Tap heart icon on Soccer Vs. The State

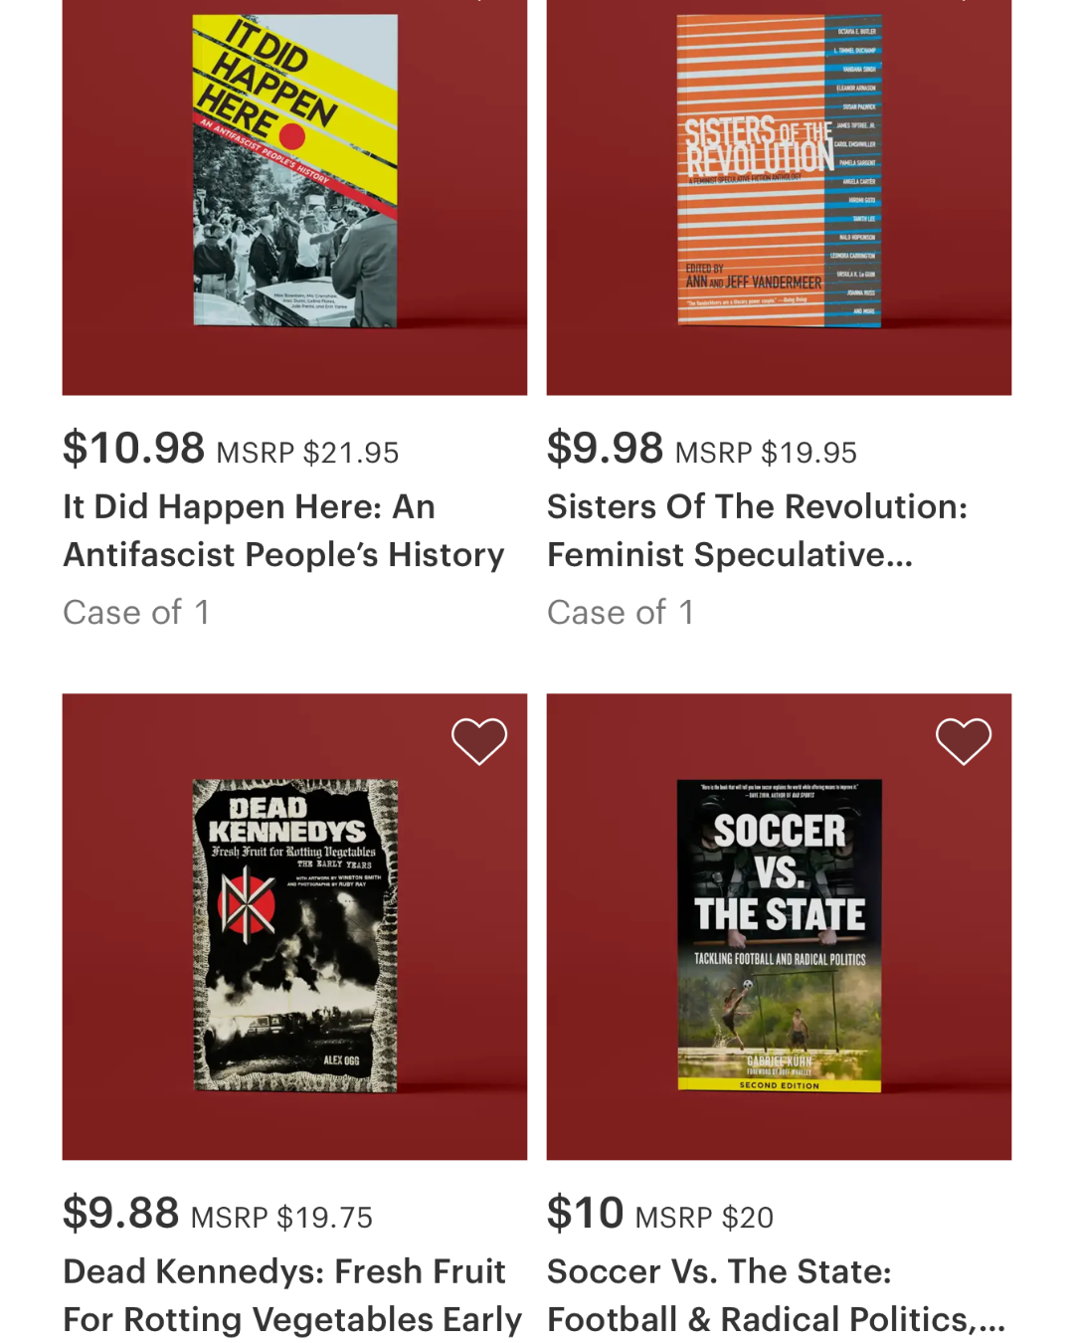click(x=964, y=741)
